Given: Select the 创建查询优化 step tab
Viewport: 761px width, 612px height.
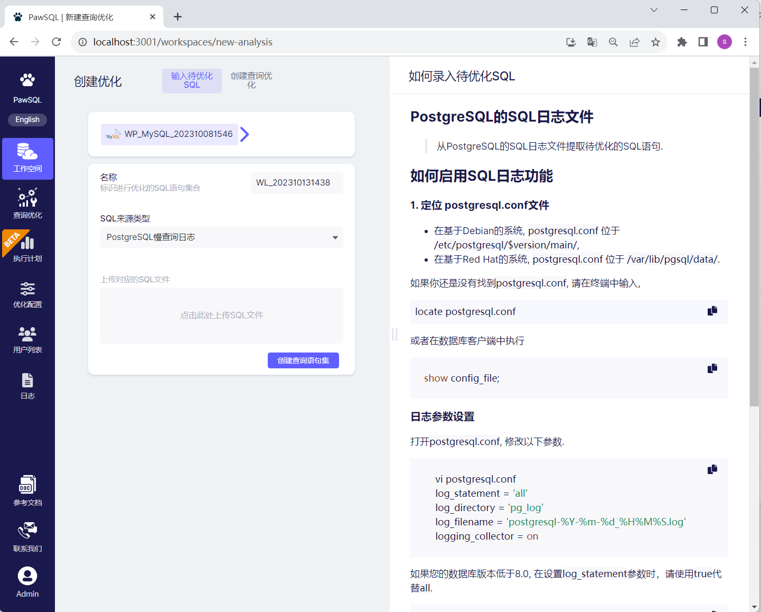Looking at the screenshot, I should [251, 80].
